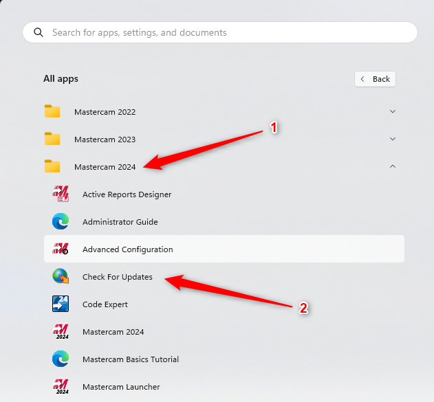Image resolution: width=434 pixels, height=402 pixels.
Task: Click the Mastercam 2022 folder label
Action: coord(105,112)
